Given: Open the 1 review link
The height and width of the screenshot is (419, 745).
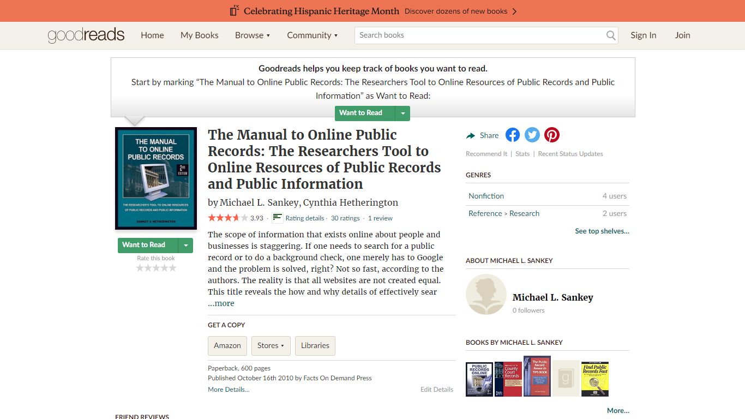Looking at the screenshot, I should (x=380, y=218).
